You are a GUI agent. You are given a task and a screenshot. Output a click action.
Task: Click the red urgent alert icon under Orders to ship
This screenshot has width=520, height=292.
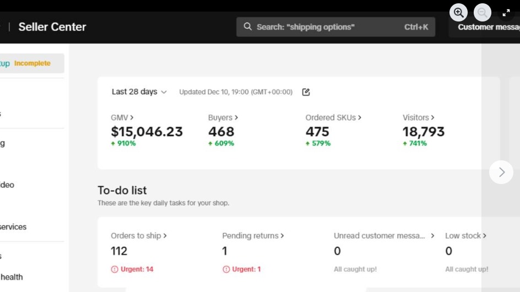115,269
